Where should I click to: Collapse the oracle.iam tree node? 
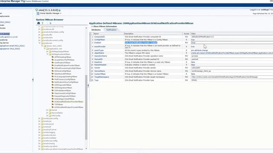pyautogui.click(x=39, y=43)
